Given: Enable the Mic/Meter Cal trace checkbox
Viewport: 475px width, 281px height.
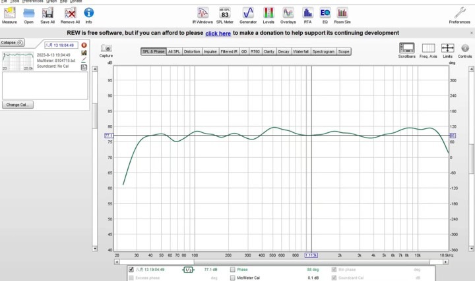Looking at the screenshot, I should point(233,278).
